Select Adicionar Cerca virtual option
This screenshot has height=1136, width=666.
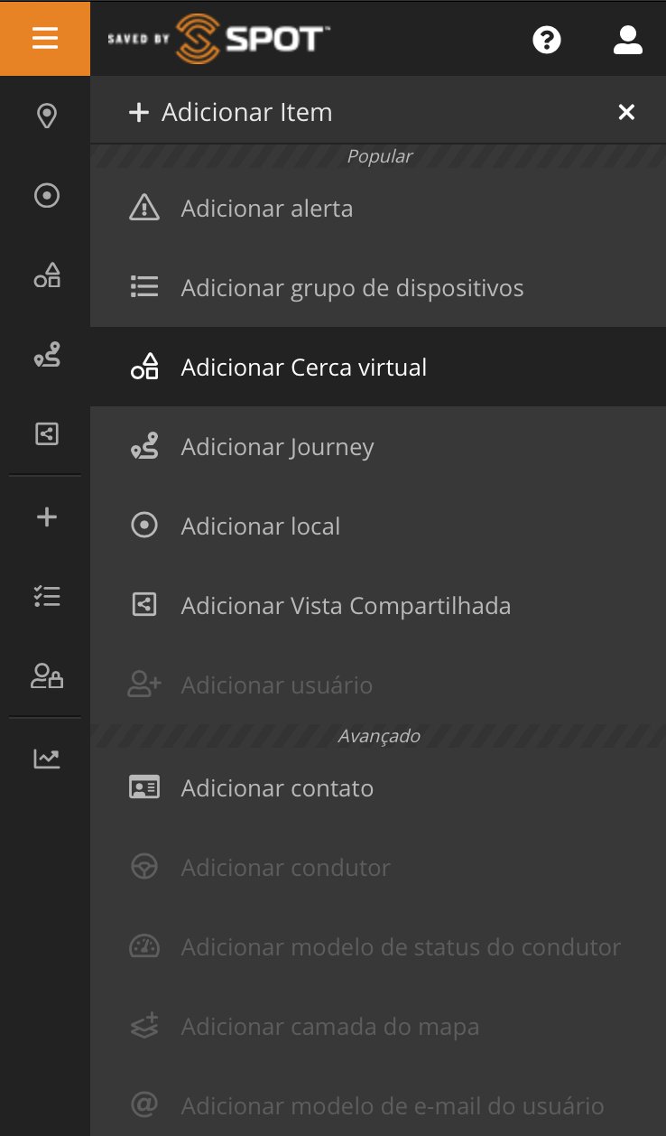pyautogui.click(x=303, y=368)
